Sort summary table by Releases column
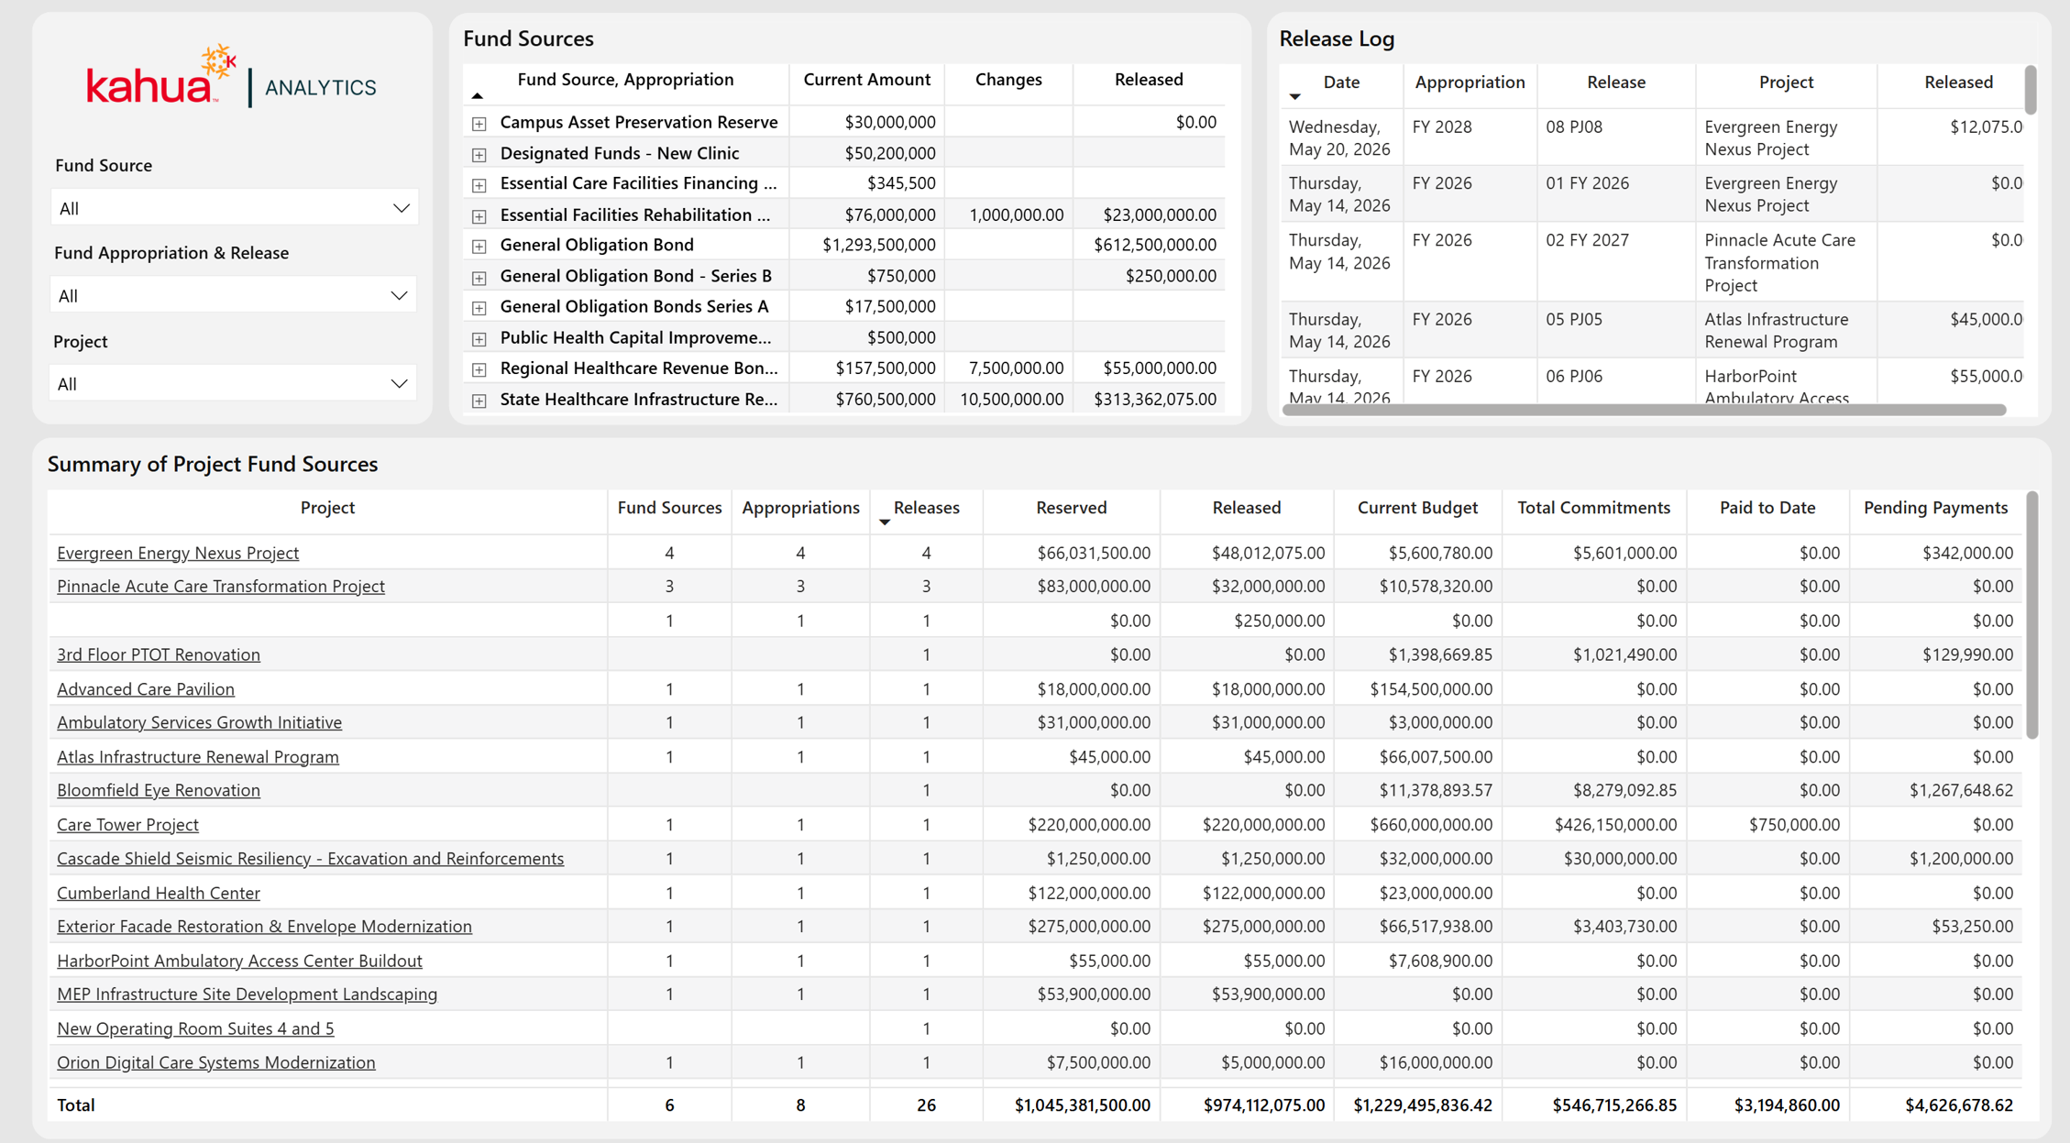Screen dimensions: 2070x1143 coord(926,508)
